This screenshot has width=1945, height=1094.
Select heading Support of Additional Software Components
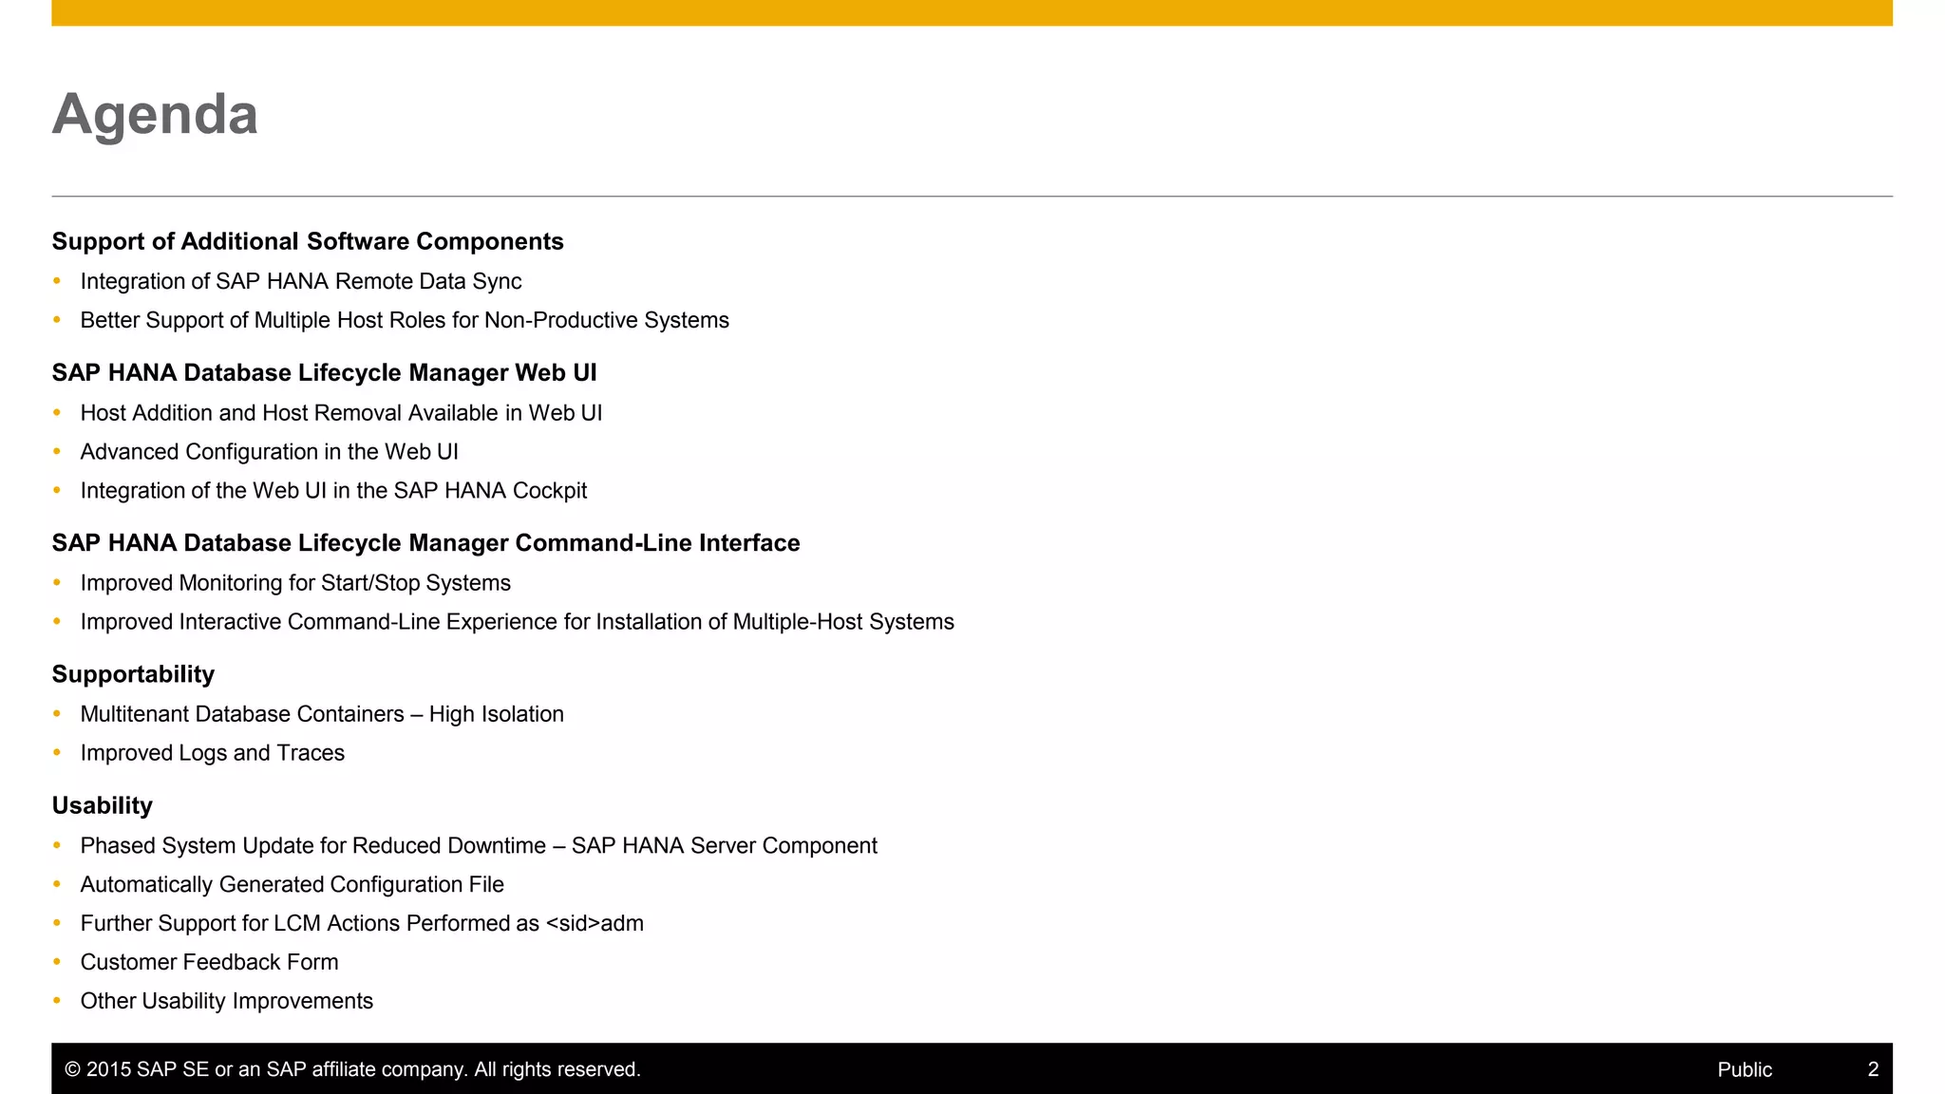click(x=308, y=241)
